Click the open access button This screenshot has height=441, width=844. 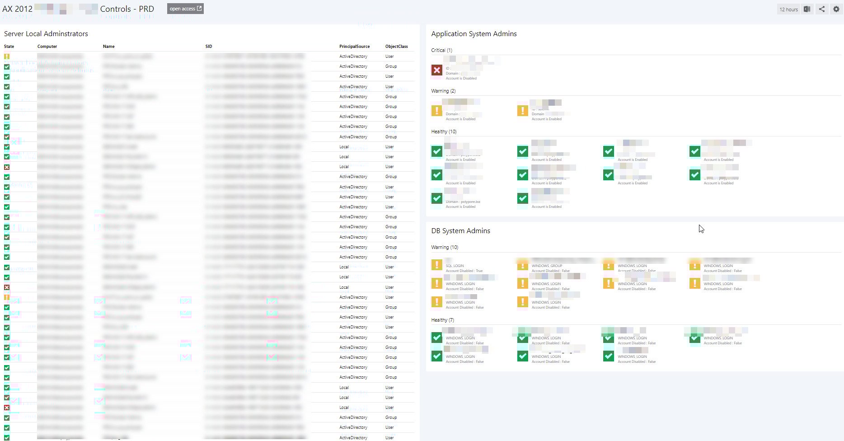click(184, 9)
